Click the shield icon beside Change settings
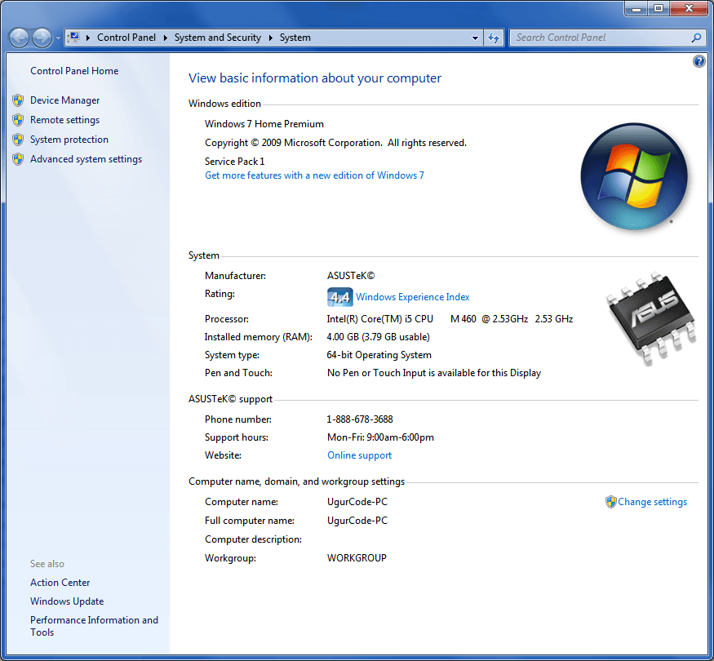 coord(610,502)
